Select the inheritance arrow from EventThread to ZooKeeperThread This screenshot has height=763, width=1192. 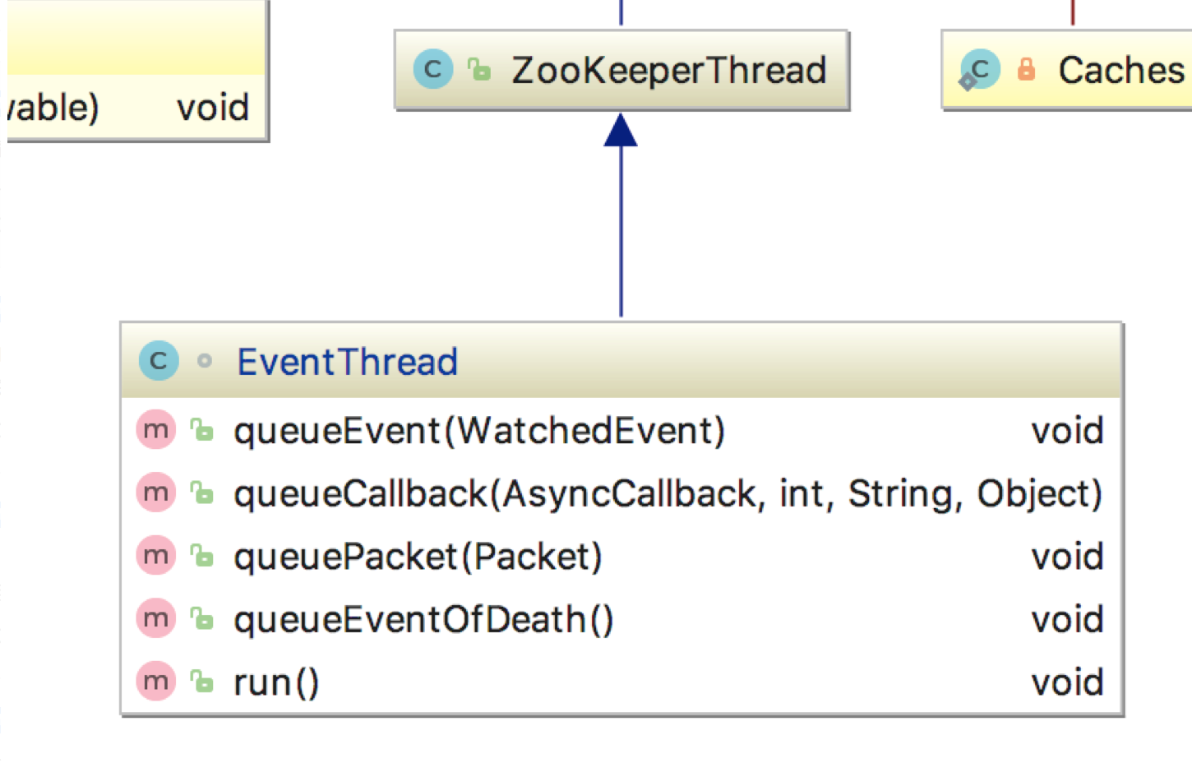tap(621, 215)
